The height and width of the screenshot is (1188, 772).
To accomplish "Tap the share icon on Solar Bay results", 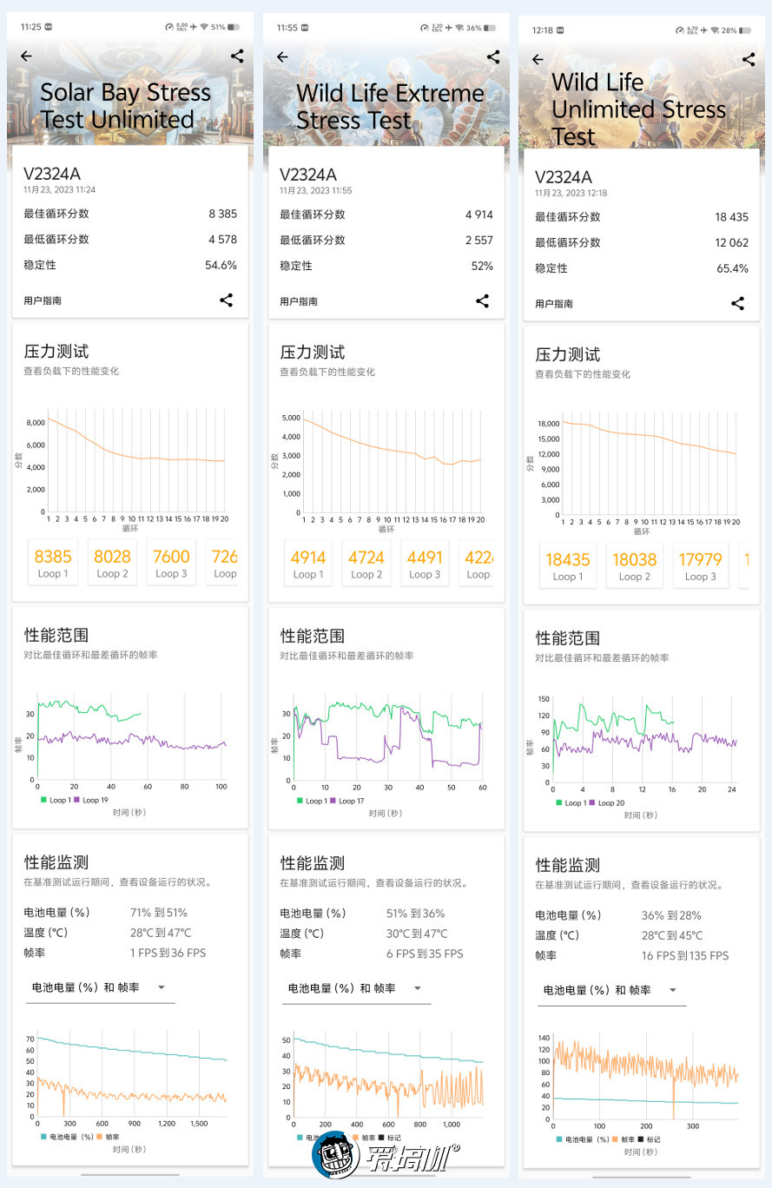I will pyautogui.click(x=236, y=56).
